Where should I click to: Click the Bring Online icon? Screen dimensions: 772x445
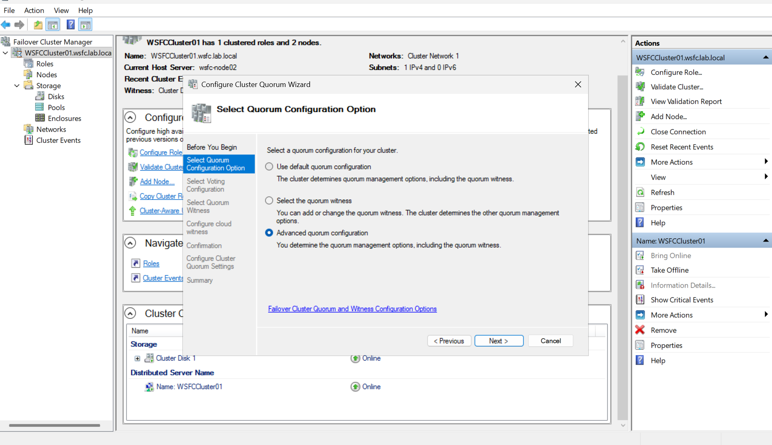[x=640, y=255]
